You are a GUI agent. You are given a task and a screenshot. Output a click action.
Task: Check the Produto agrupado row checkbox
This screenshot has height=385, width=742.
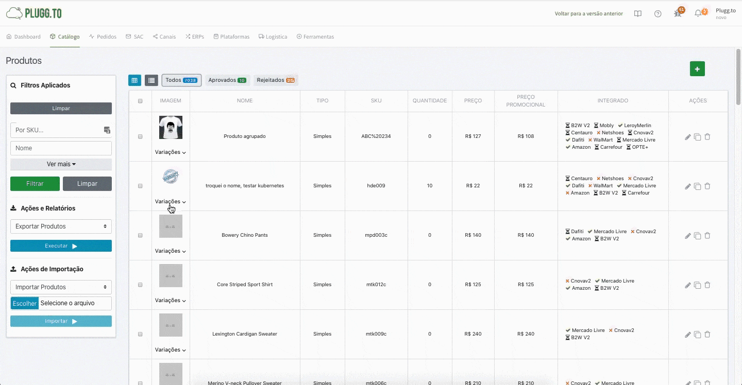[x=140, y=136]
